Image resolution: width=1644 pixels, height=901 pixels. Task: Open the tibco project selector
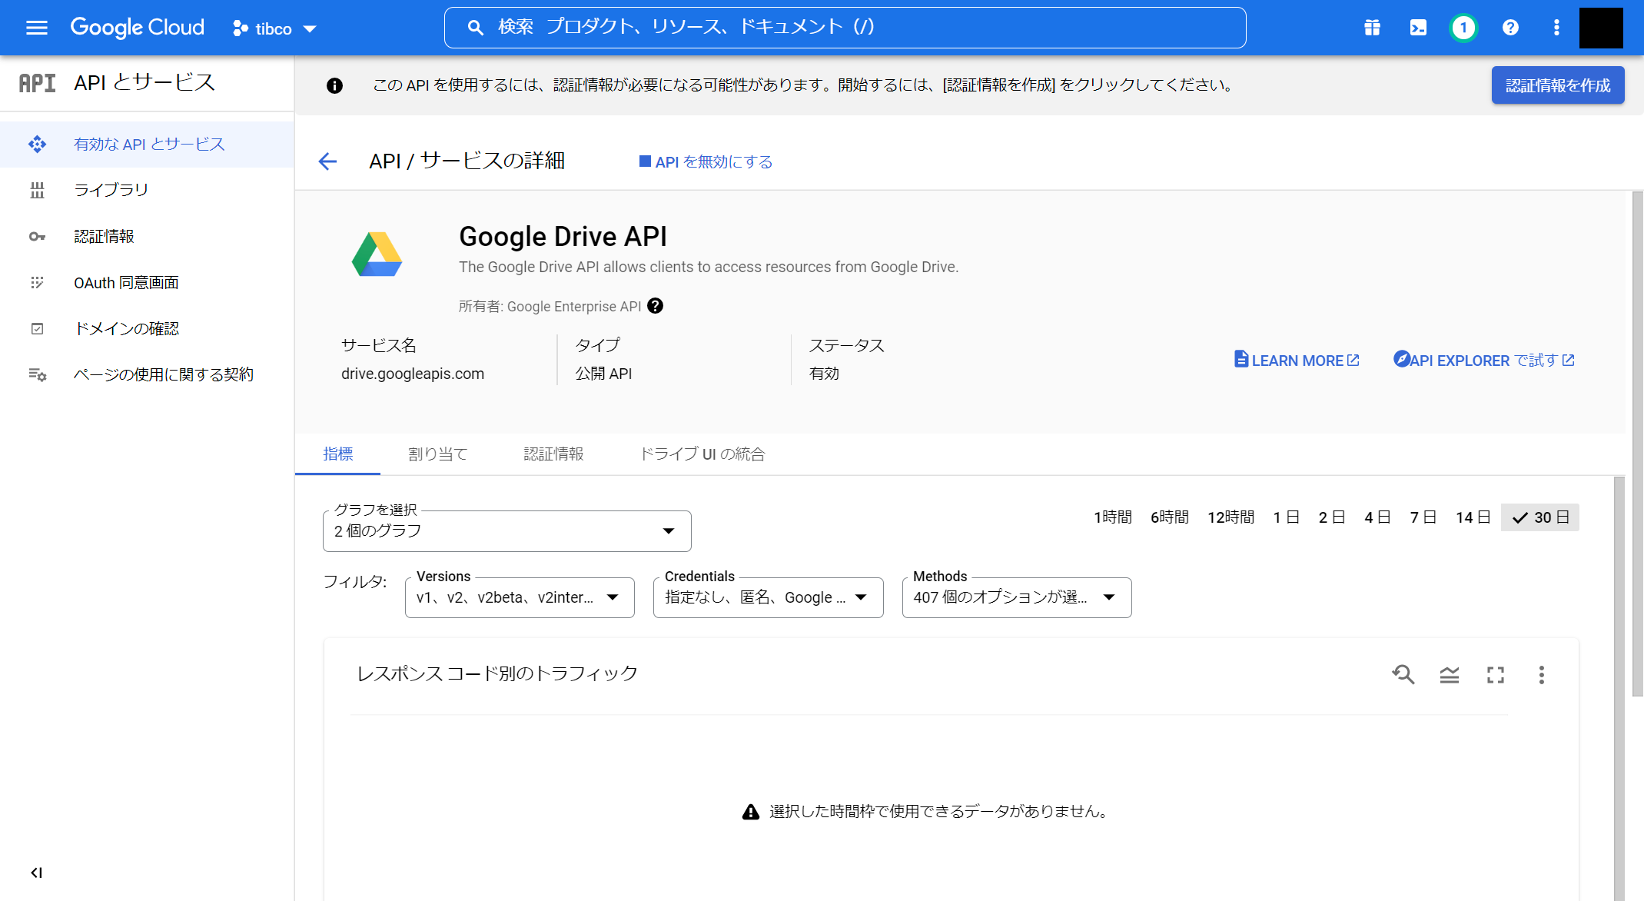pyautogui.click(x=274, y=28)
